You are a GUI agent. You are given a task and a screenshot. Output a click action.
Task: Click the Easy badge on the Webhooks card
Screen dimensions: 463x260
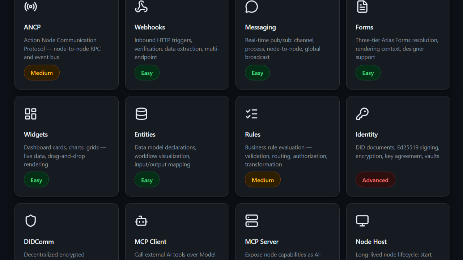point(147,73)
